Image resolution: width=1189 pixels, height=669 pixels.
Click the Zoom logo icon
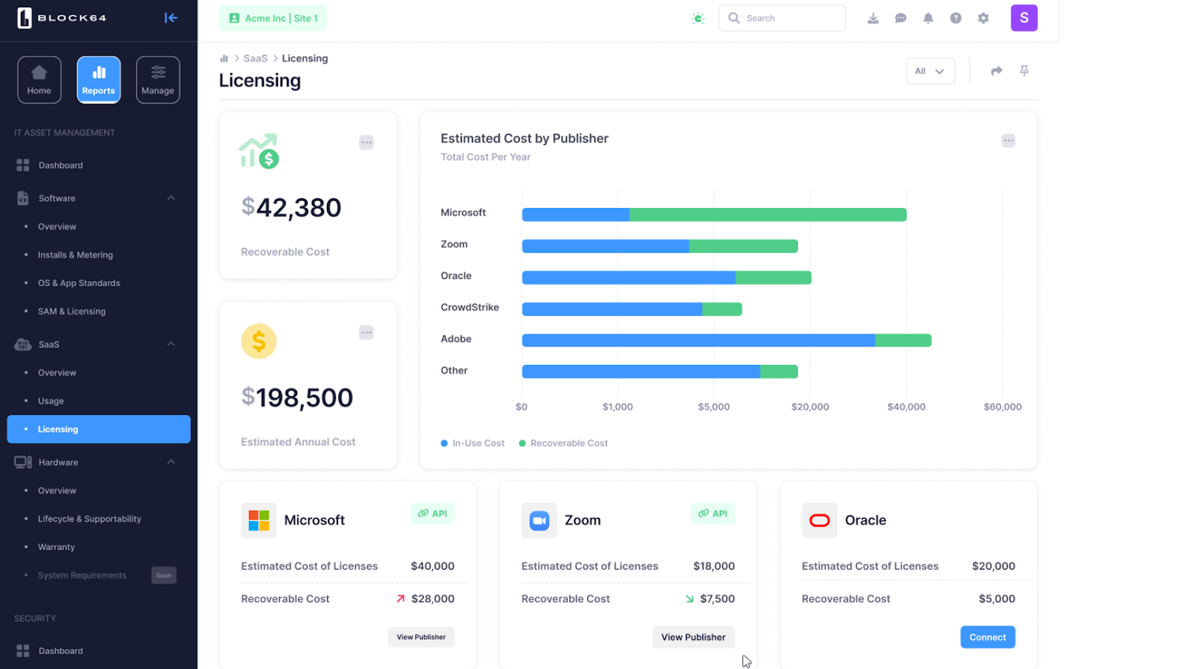tap(540, 520)
